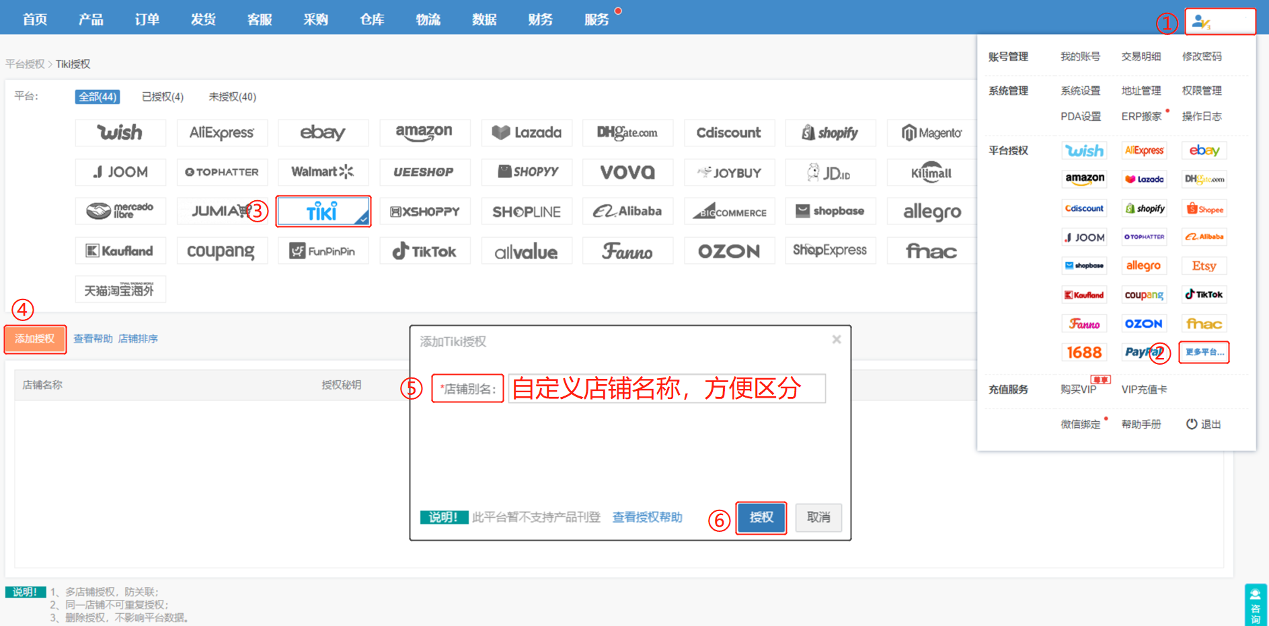Open 系统设置 link

click(1081, 91)
